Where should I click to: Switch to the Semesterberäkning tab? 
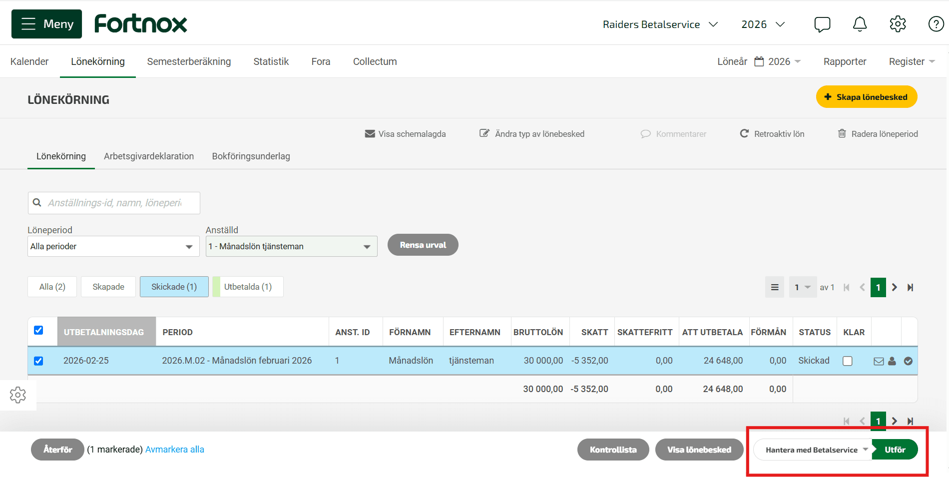click(189, 61)
